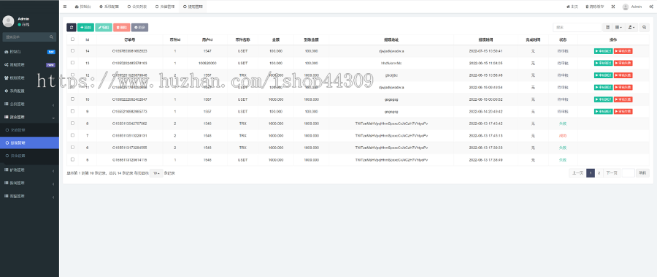Click the table search input field
Viewport: 657px width, 277px height.
click(x=577, y=27)
